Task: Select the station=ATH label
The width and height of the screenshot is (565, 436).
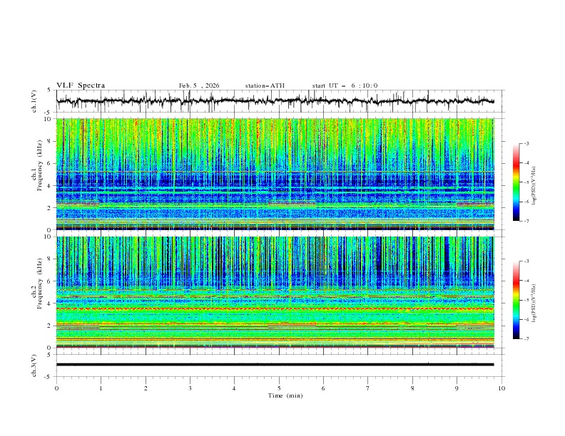Action: (265, 85)
